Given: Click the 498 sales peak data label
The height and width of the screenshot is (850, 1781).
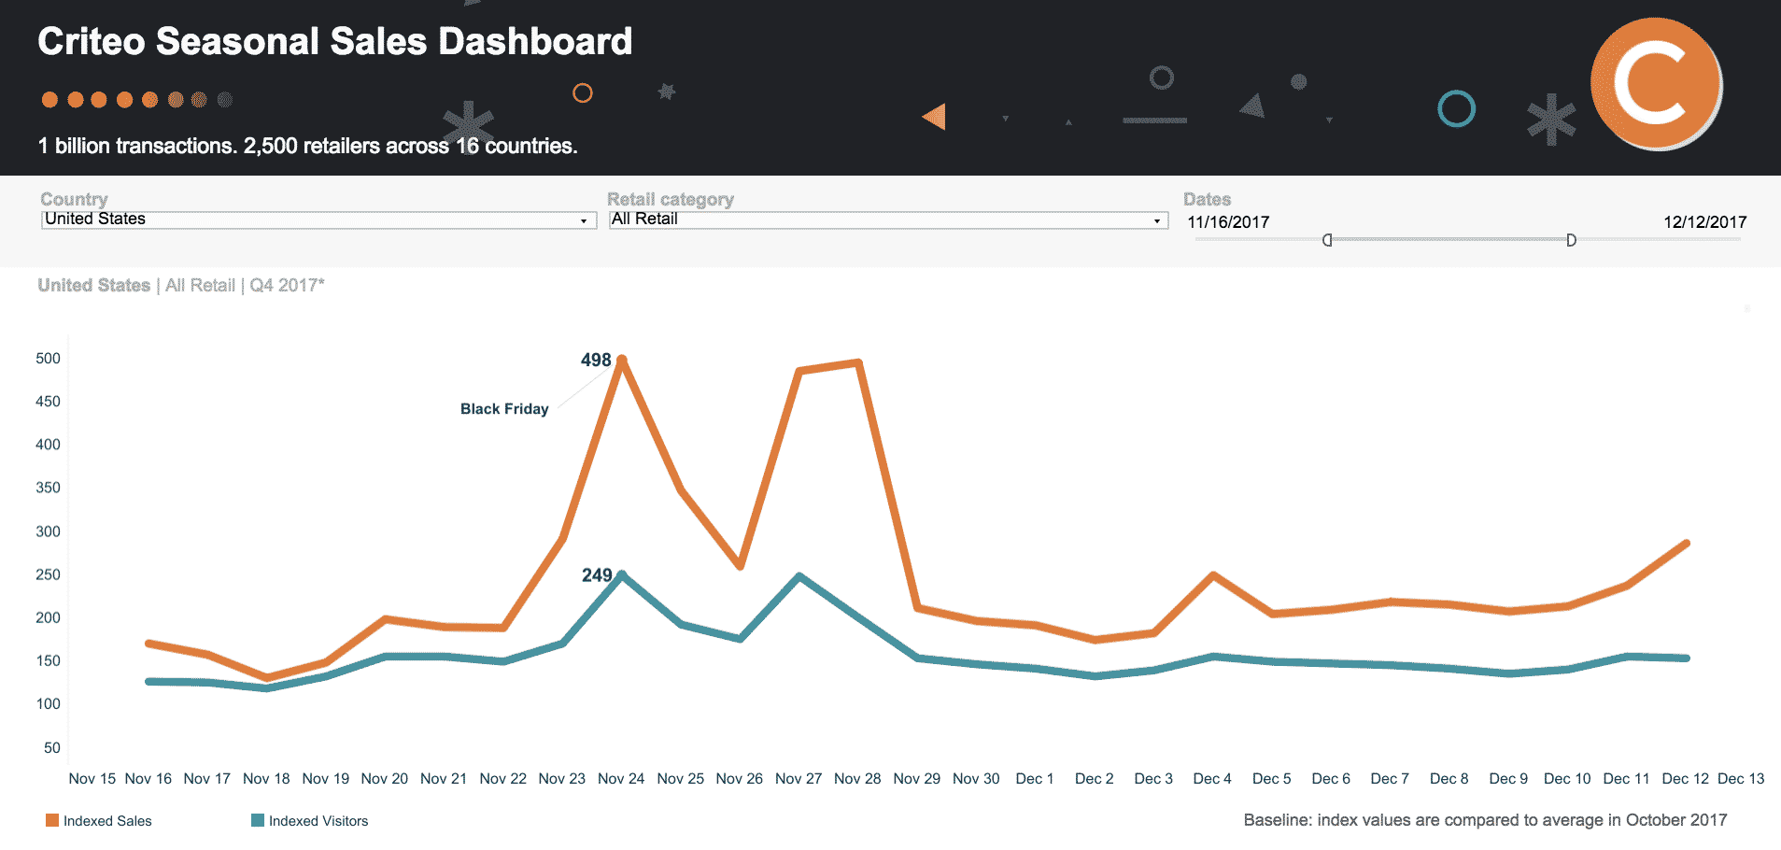Looking at the screenshot, I should tap(596, 360).
